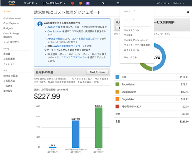Select マイ組織 from account menu
Screen dimensions: 192x157
pyautogui.click(x=128, y=35)
